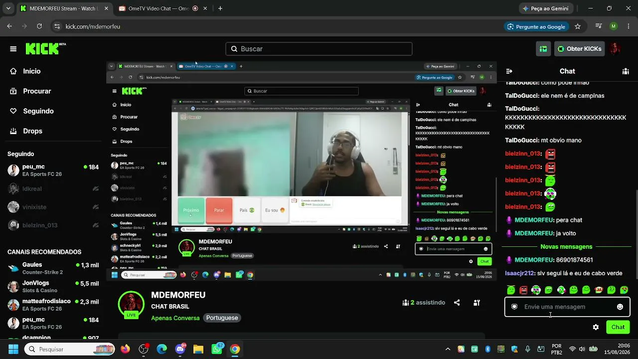Image resolution: width=638 pixels, height=359 pixels.
Task: Close the MDEMORFEU Stream tab
Action: pos(106,8)
